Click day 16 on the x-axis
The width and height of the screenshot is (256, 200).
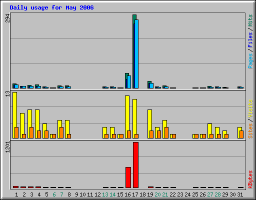127,194
